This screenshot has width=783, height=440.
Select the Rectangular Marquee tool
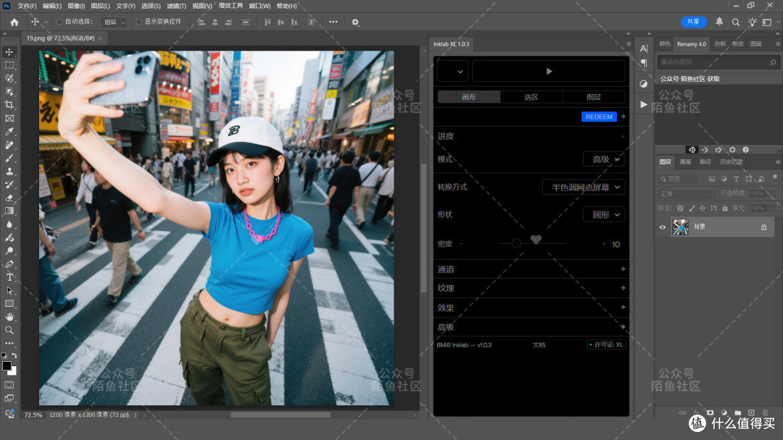click(x=9, y=65)
